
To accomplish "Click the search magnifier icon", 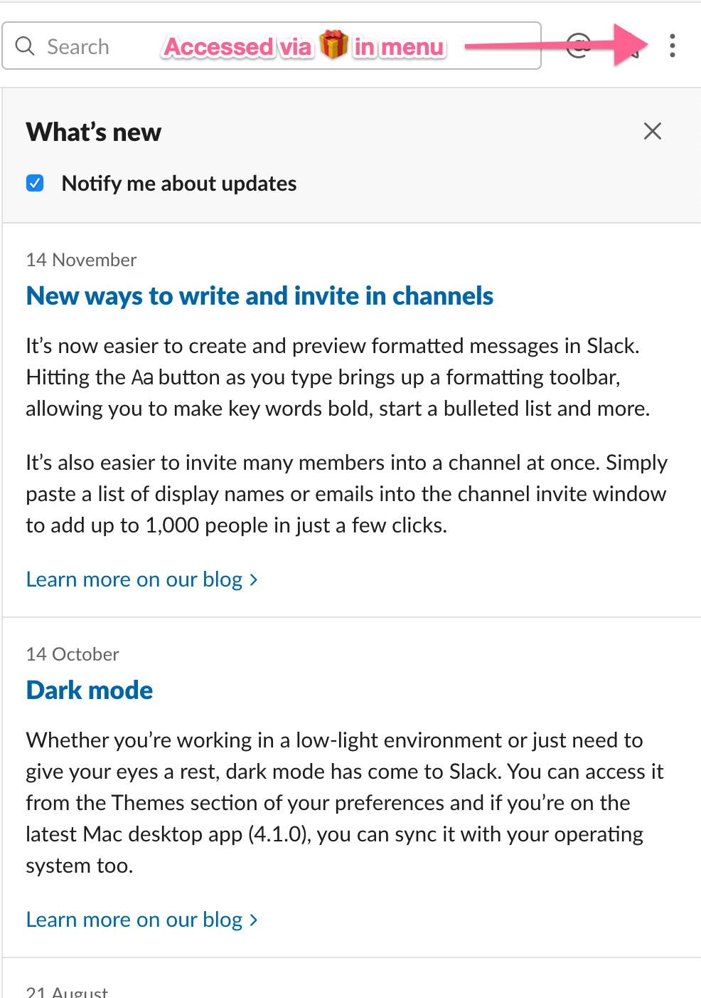I will [25, 46].
